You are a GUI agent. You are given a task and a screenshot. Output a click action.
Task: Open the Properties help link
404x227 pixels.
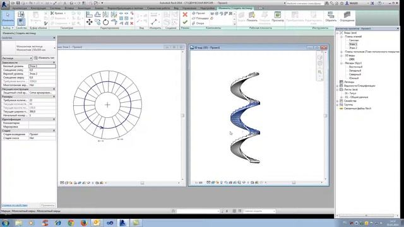(15, 206)
